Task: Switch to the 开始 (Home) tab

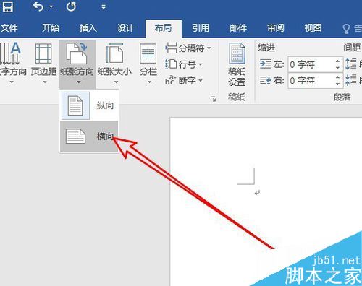Action: click(51, 28)
